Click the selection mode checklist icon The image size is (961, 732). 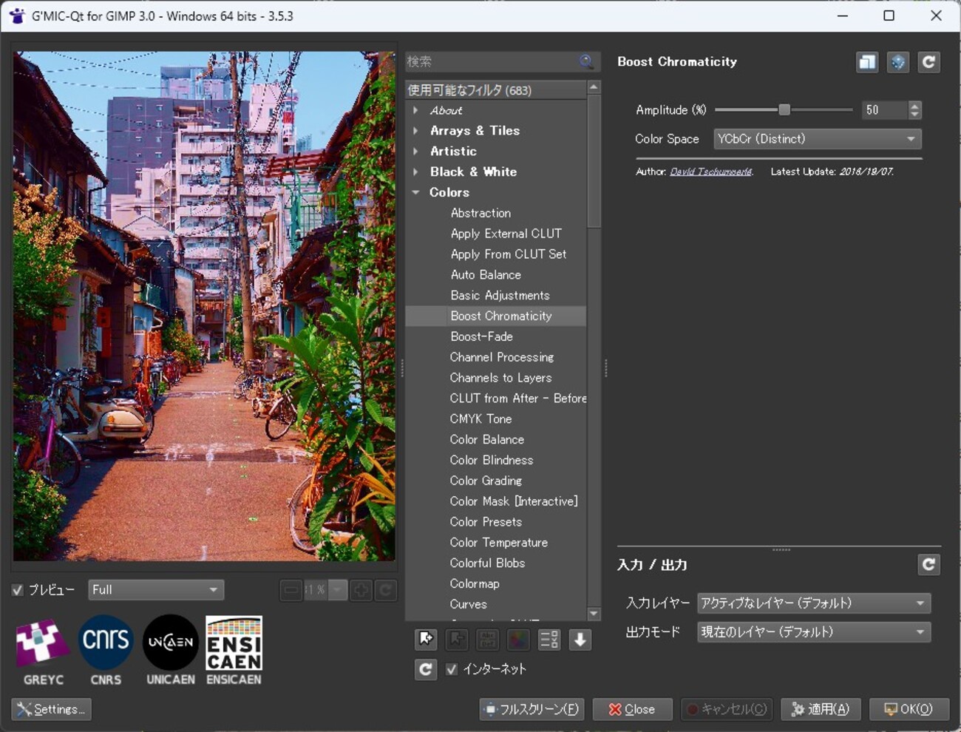pyautogui.click(x=549, y=640)
